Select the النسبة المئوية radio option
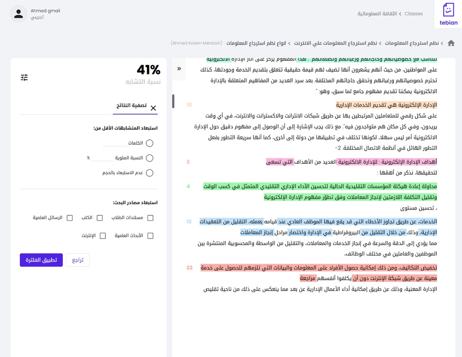 [149, 158]
